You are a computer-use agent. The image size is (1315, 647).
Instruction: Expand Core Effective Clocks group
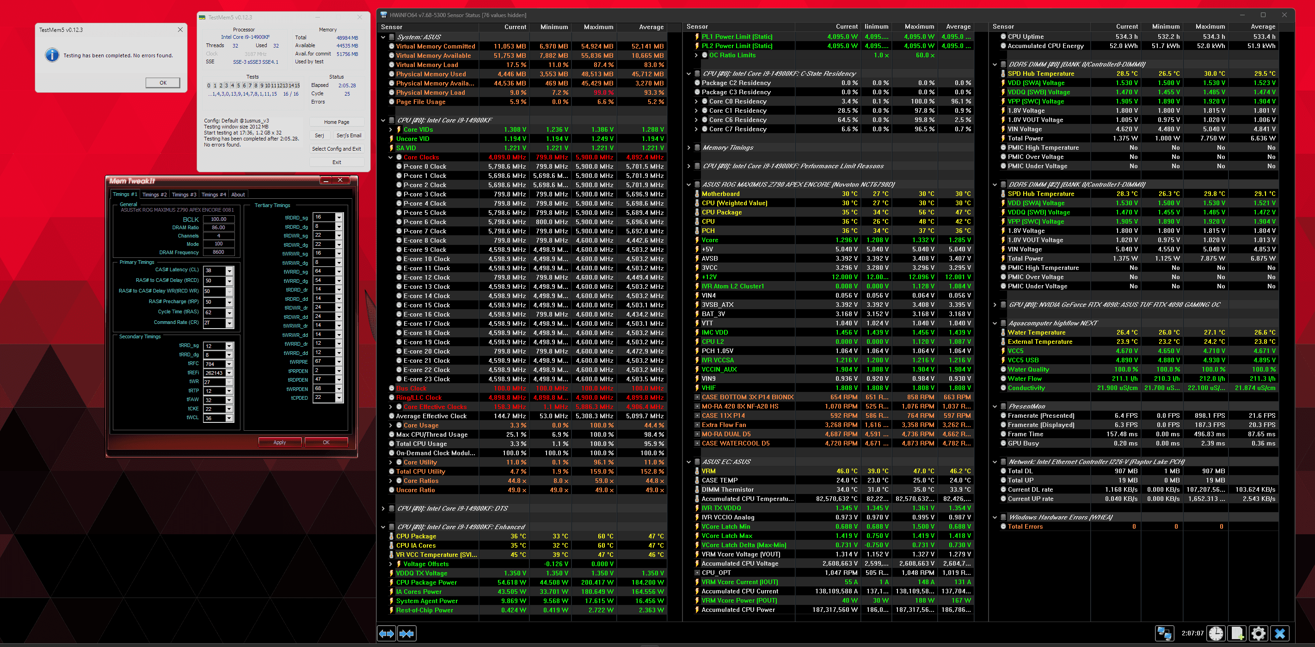[391, 407]
